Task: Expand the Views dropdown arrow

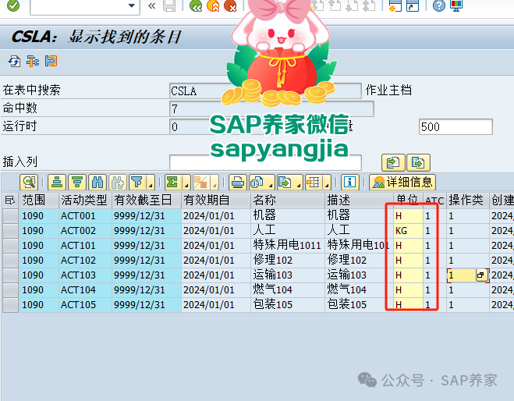Action: [x=271, y=183]
